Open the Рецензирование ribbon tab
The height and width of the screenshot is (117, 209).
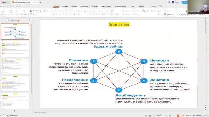click(x=121, y=6)
